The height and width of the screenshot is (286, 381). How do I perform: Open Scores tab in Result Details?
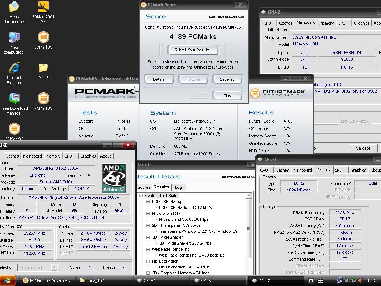pos(144,187)
